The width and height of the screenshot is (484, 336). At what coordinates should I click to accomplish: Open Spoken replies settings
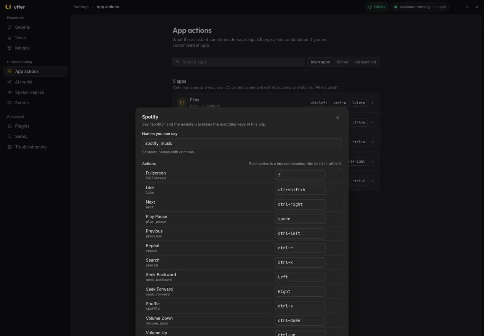coord(35,92)
